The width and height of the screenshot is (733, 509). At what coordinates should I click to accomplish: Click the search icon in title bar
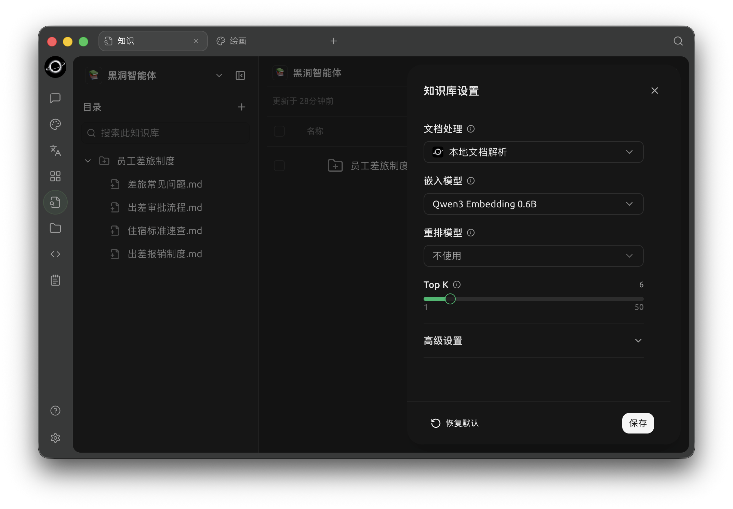click(x=678, y=41)
